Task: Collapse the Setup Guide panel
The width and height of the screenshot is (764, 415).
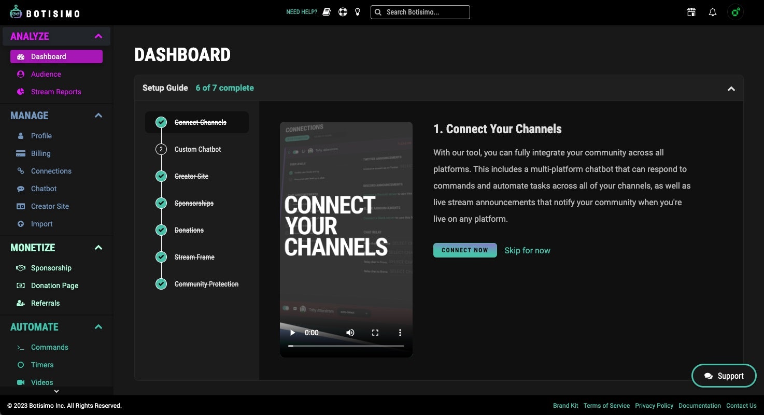Action: pos(731,89)
